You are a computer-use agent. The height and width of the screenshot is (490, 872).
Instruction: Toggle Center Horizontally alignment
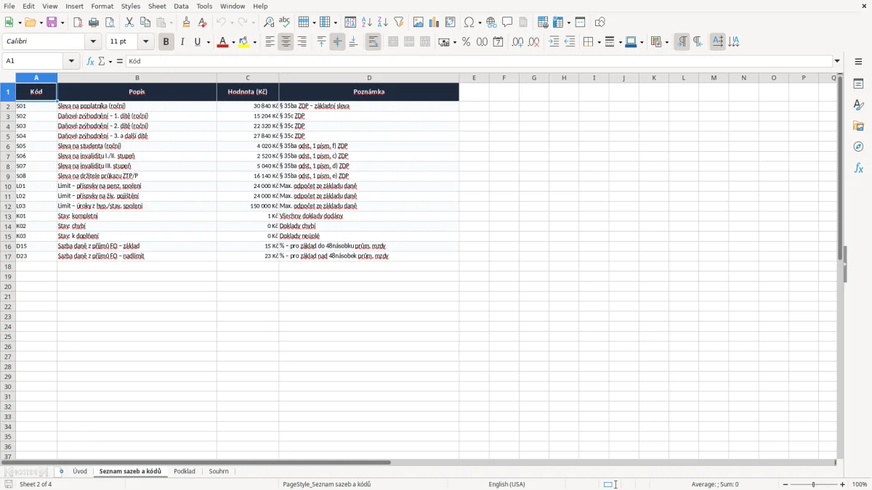(286, 42)
